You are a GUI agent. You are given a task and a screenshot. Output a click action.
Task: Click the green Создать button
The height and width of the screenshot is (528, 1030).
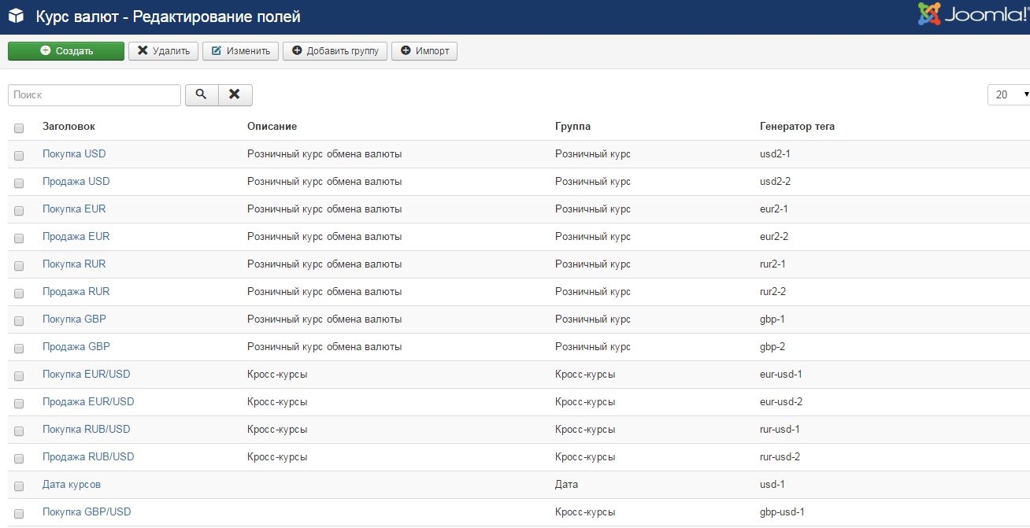(x=66, y=51)
